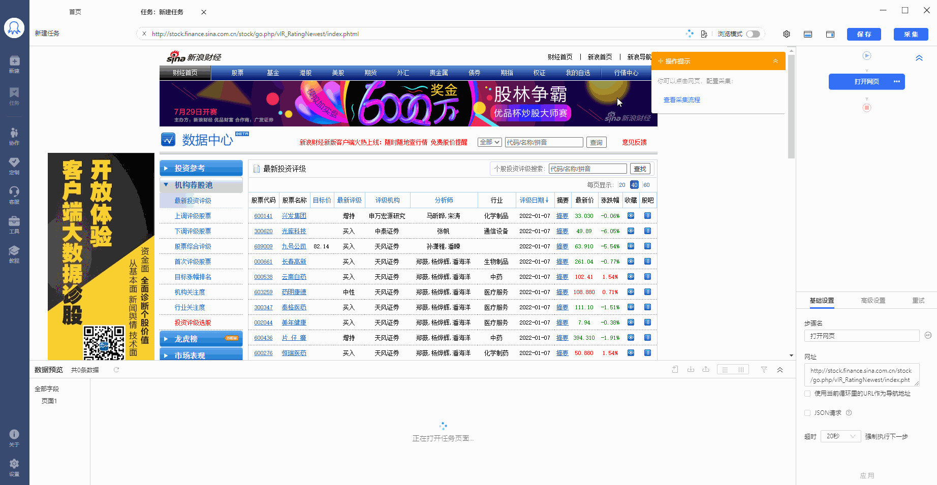937x485 pixels.
Task: Open the 超时 20秒 dropdown
Action: point(840,436)
